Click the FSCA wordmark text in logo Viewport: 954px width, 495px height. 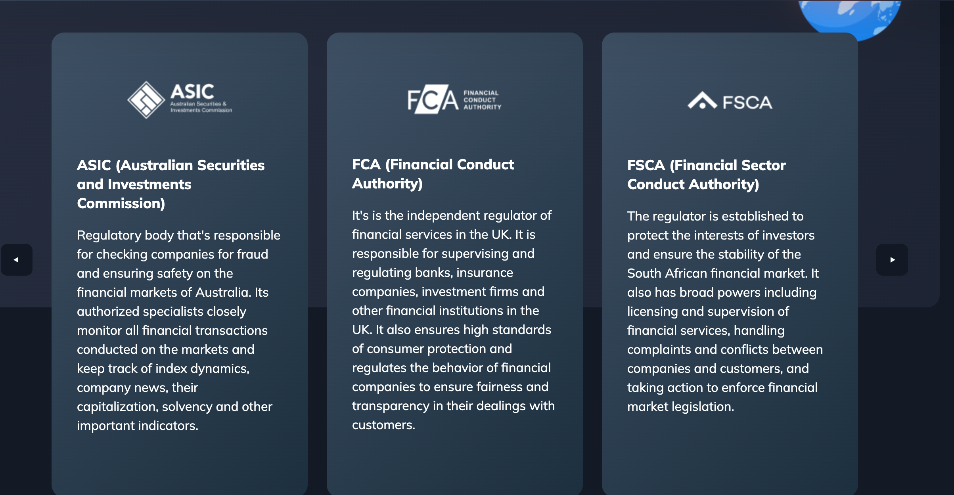coord(747,102)
